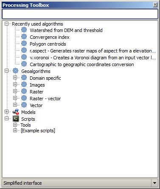The image size is (160, 189).
Task: Click the 'Recently used algorithms' label
Action: point(37,24)
